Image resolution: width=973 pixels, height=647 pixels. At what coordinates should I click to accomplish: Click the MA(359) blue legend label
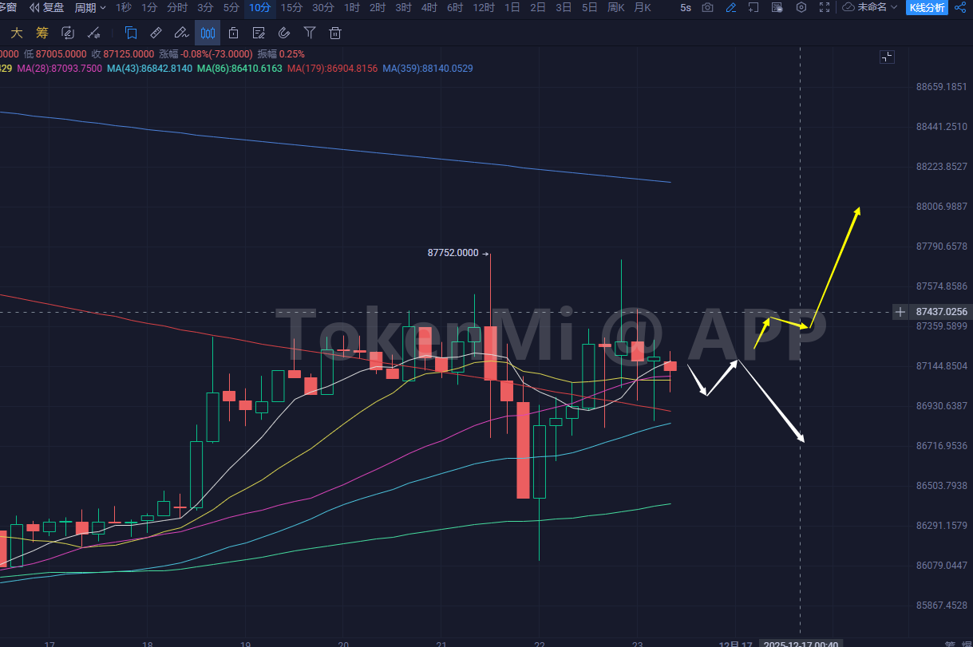point(427,69)
